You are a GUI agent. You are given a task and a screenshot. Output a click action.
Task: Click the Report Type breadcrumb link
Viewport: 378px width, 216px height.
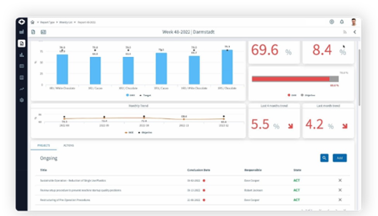click(x=47, y=22)
